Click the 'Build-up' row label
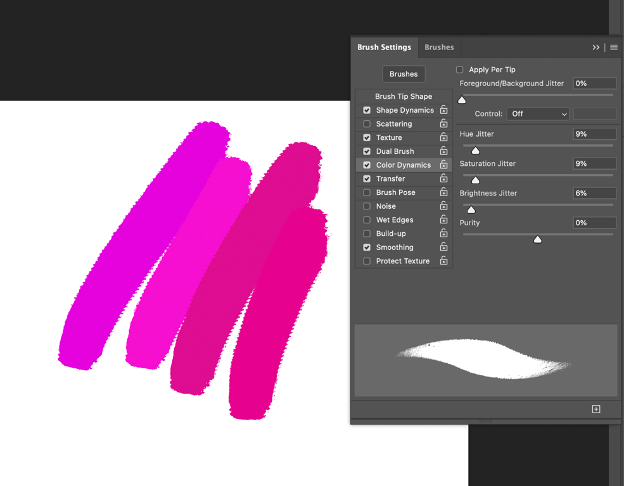624x486 pixels. pyautogui.click(x=391, y=234)
